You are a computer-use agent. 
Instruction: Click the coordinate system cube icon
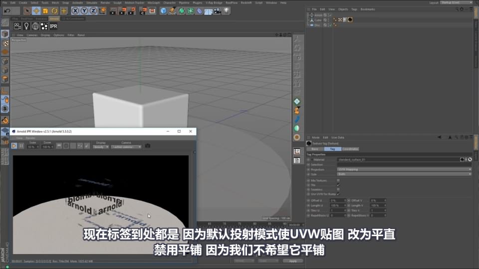102,11
